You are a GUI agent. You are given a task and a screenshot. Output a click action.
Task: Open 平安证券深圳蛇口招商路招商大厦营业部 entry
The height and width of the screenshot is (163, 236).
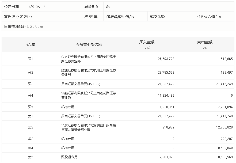coord(88,127)
